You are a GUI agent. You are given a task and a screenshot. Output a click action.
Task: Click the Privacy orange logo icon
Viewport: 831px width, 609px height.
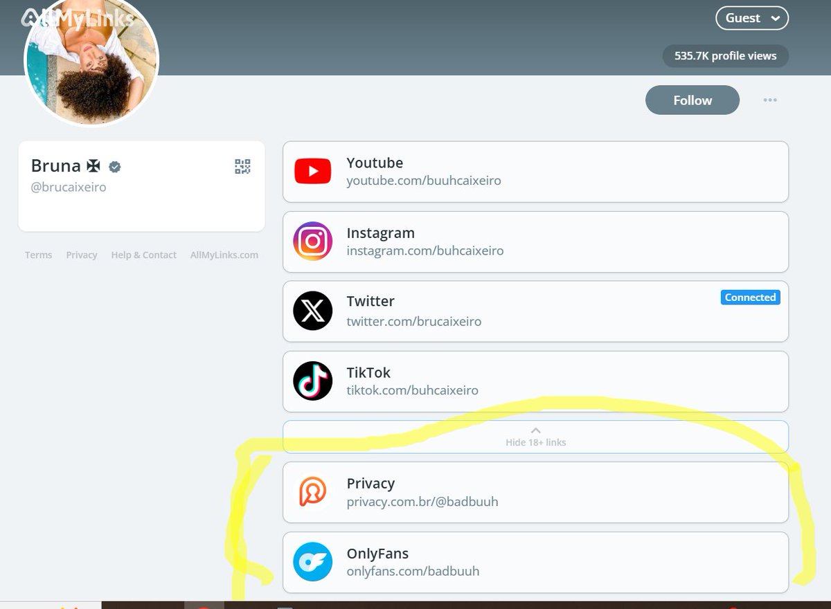point(312,492)
